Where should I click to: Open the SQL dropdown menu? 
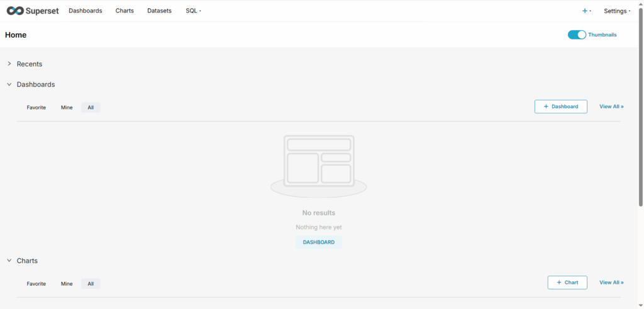[x=193, y=11]
